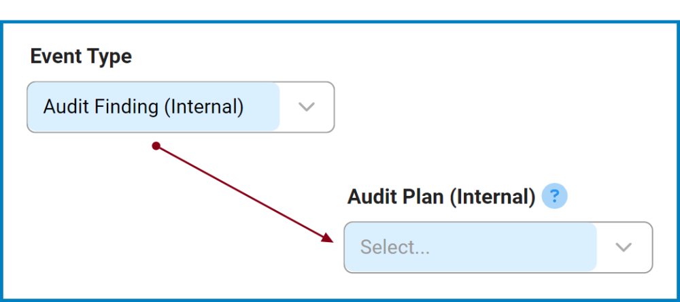Click the red arrowhead pointing at Audit Plan field

tap(328, 237)
